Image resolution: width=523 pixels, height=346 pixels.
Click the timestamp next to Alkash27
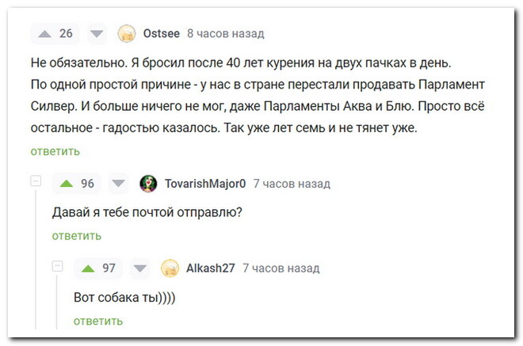pos(281,268)
